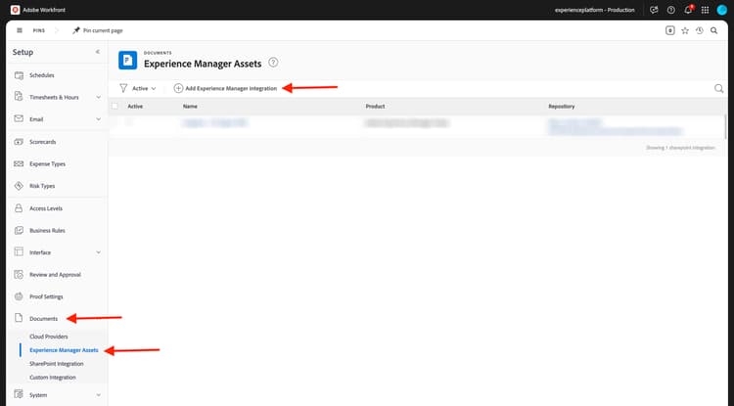Screen dimensions: 734x406
Task: Expand the Timesheets & Hours section chevron
Action: (x=98, y=97)
